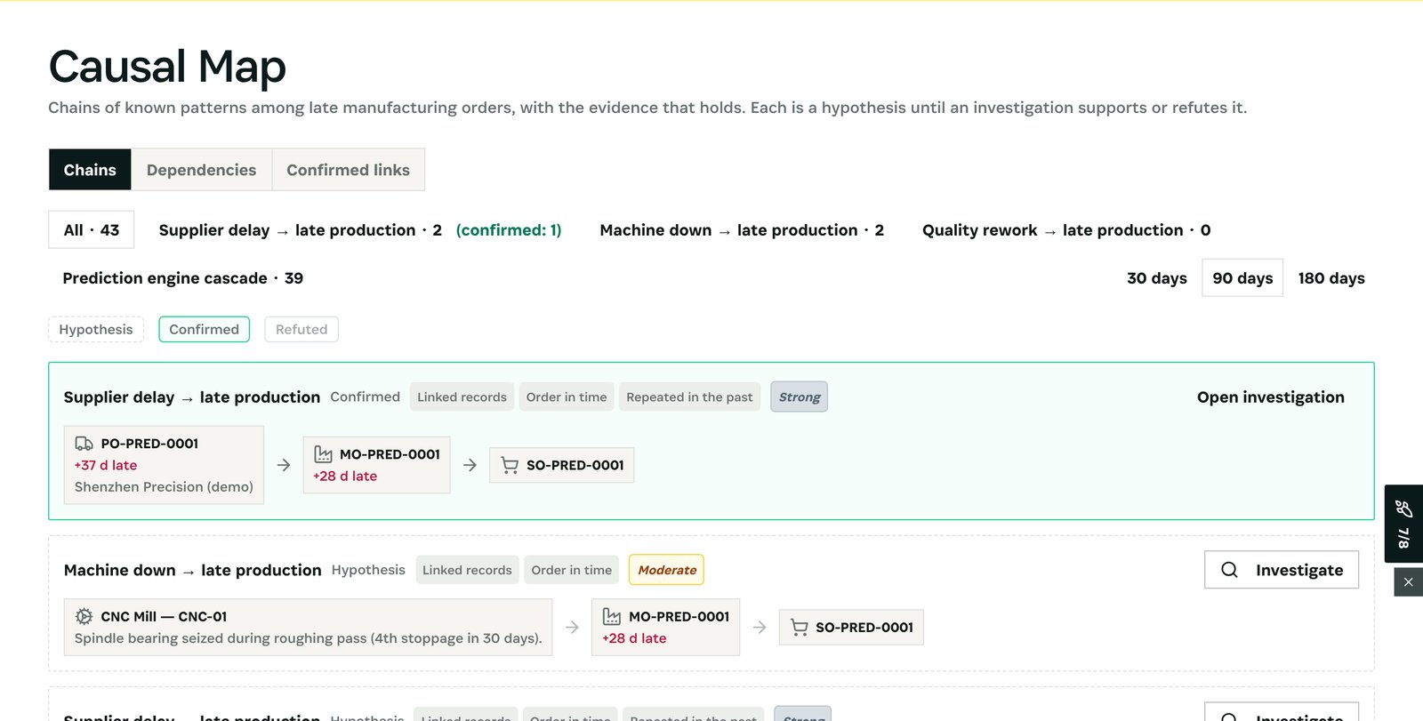Open SO-PRED-0001 card in the Supplier delay chain

[562, 465]
